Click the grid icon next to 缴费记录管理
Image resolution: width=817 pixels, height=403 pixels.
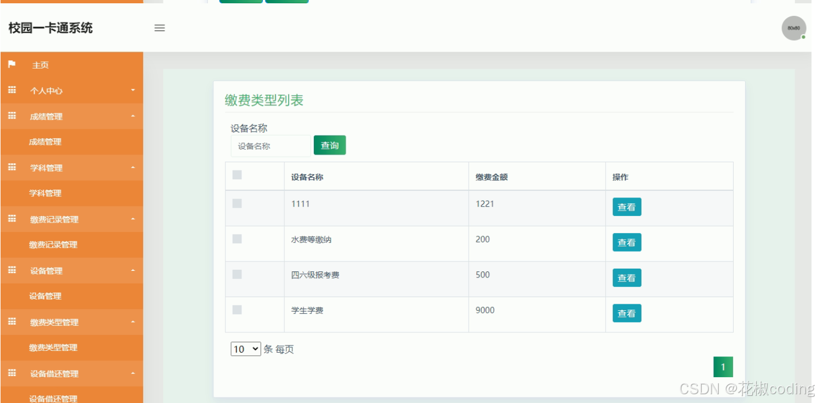point(12,219)
